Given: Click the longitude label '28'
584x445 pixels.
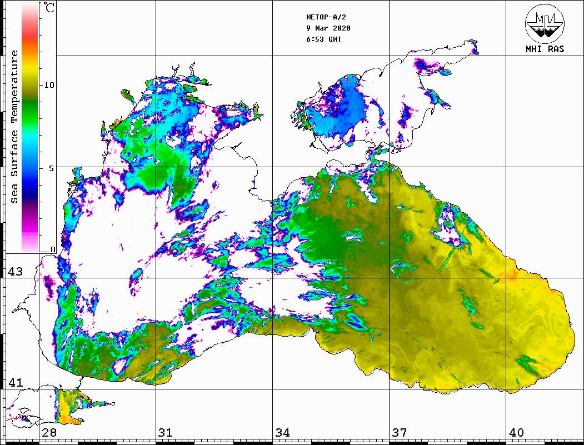Looking at the screenshot, I should (49, 432).
